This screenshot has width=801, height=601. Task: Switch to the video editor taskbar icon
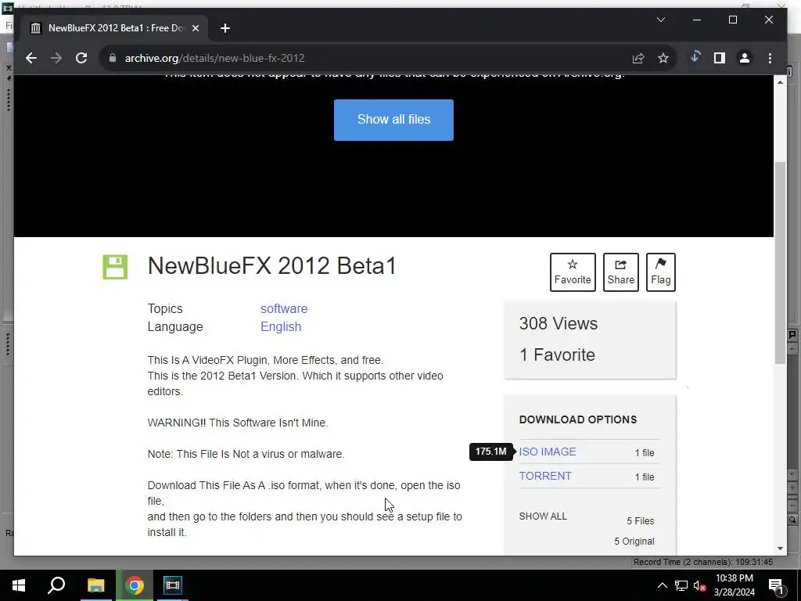173,585
